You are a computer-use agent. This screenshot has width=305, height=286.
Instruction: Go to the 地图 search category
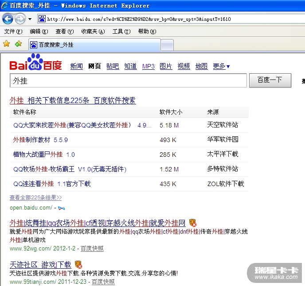pyautogui.click(x=201, y=66)
